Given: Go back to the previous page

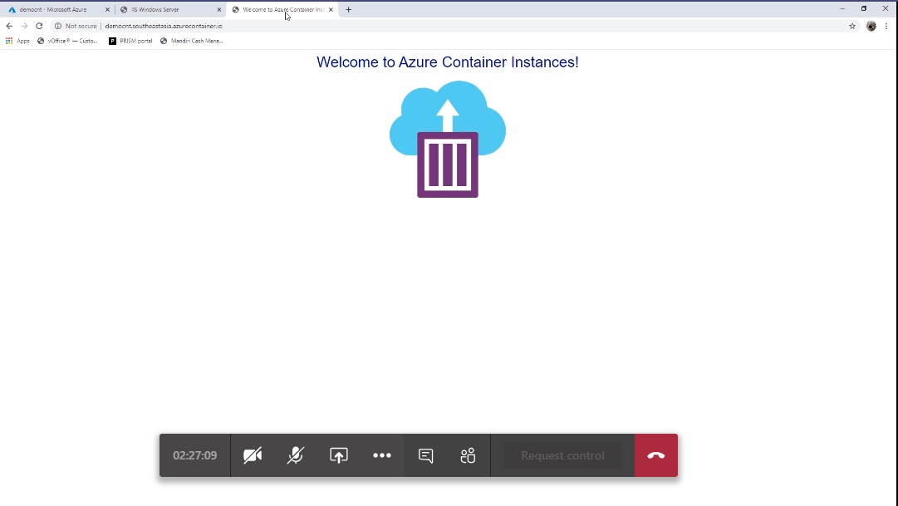Looking at the screenshot, I should click(x=9, y=26).
